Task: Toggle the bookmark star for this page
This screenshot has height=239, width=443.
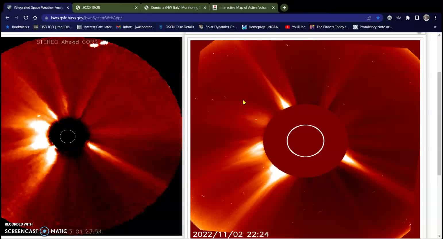Action: point(378,18)
